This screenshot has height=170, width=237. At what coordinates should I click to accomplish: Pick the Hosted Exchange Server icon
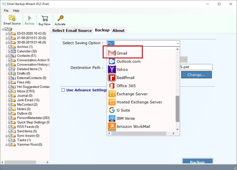[x=112, y=102]
